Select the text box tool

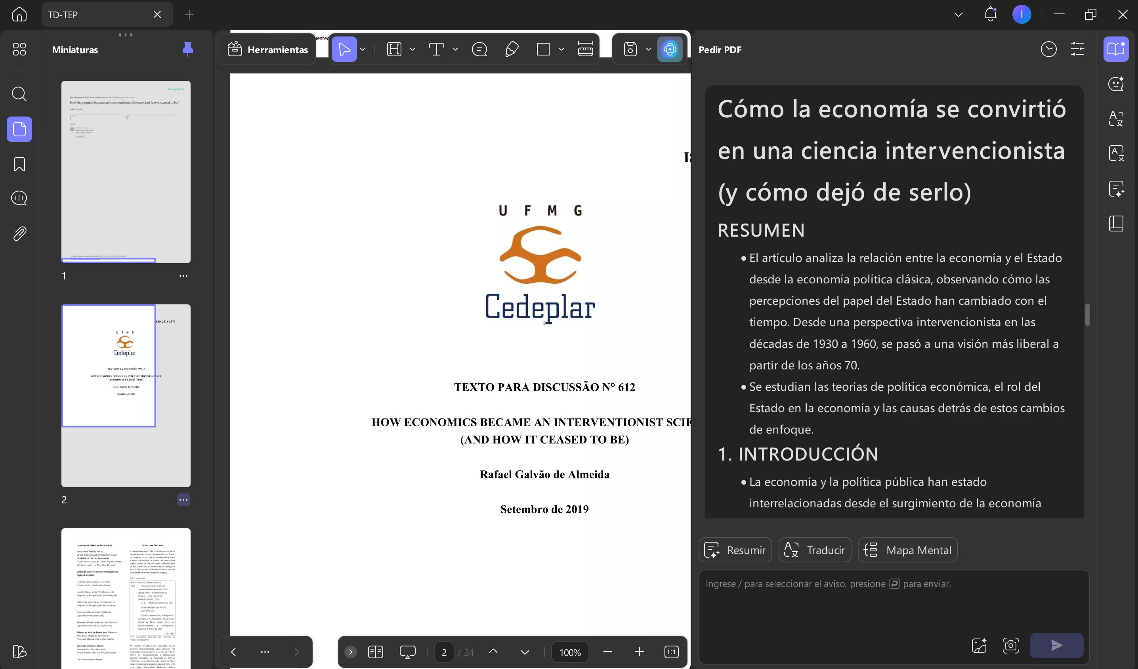click(436, 49)
